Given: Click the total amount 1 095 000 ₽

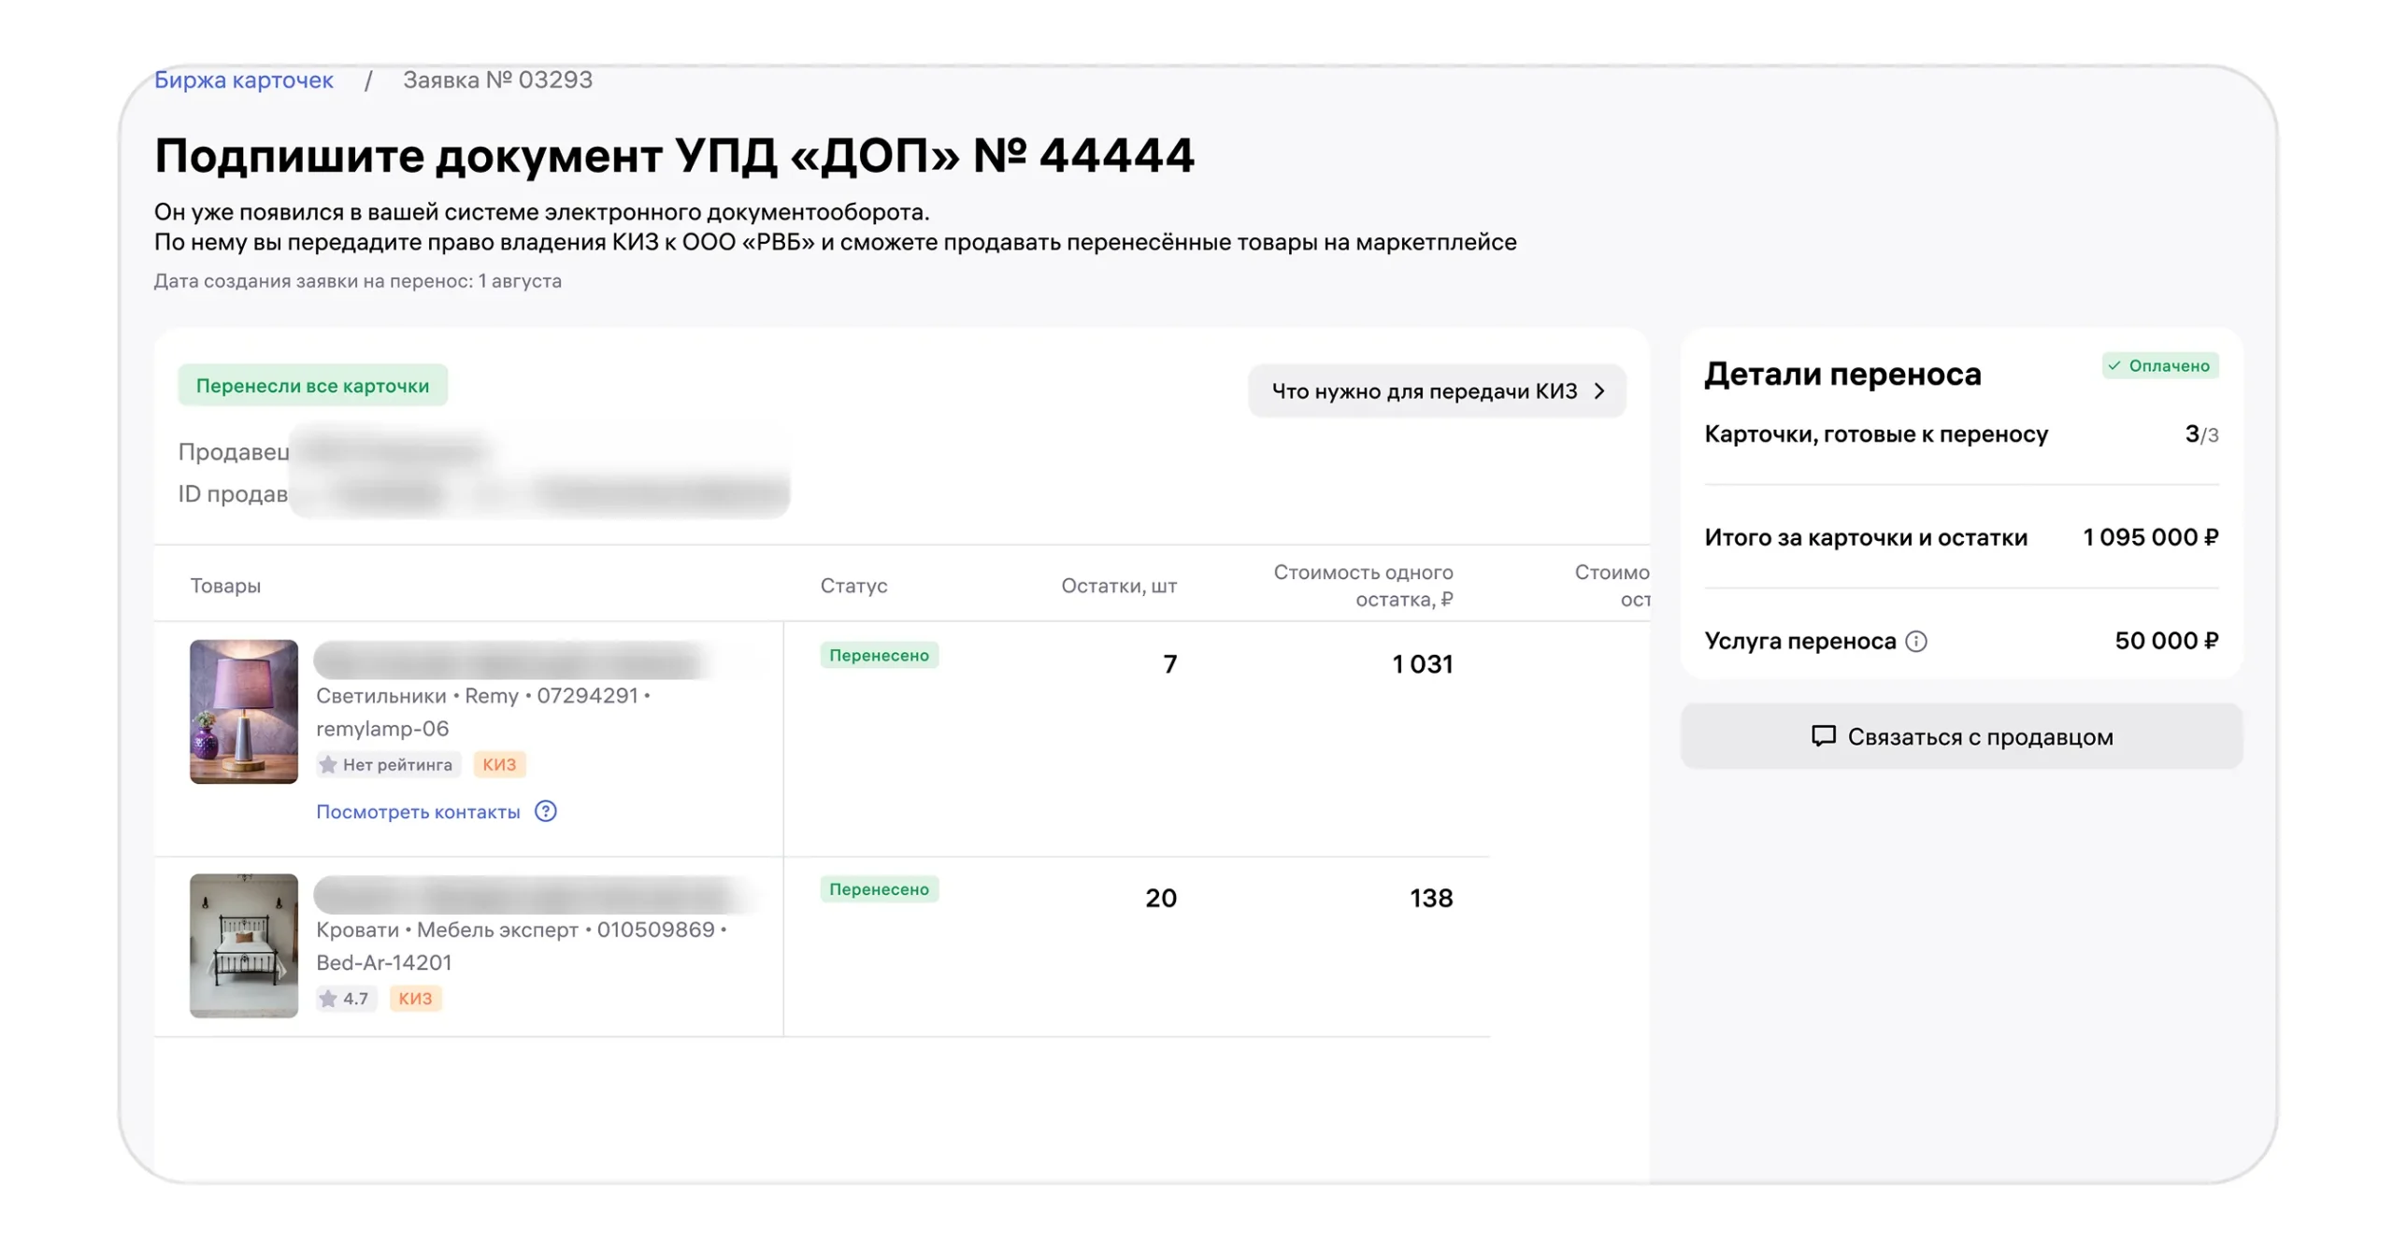Looking at the screenshot, I should click(x=2149, y=536).
